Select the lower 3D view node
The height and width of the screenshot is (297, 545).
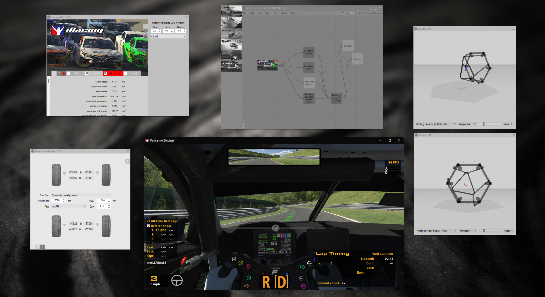(x=357, y=59)
